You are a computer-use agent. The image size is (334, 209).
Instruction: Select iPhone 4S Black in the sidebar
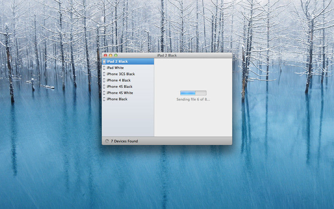coord(128,87)
